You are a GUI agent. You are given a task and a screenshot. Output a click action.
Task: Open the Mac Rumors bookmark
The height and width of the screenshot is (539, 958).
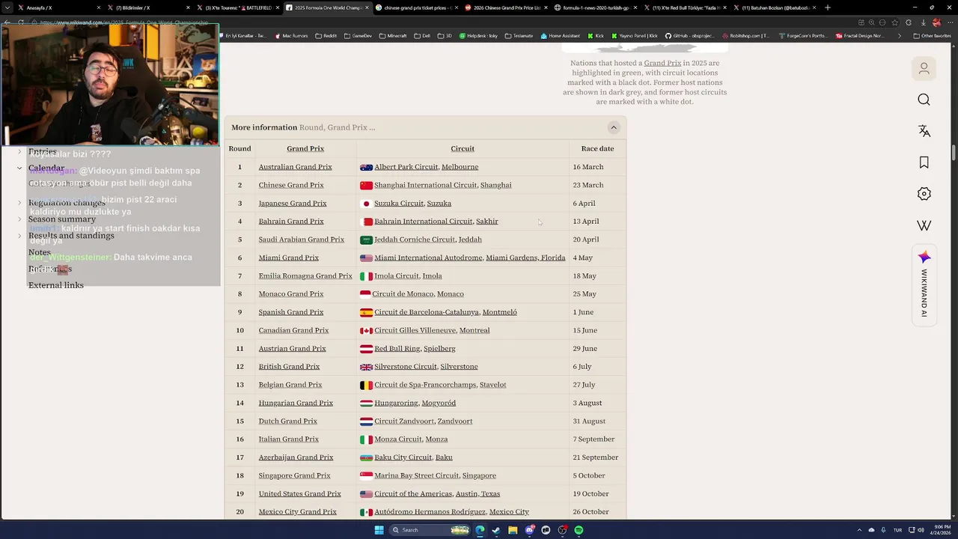click(x=291, y=36)
